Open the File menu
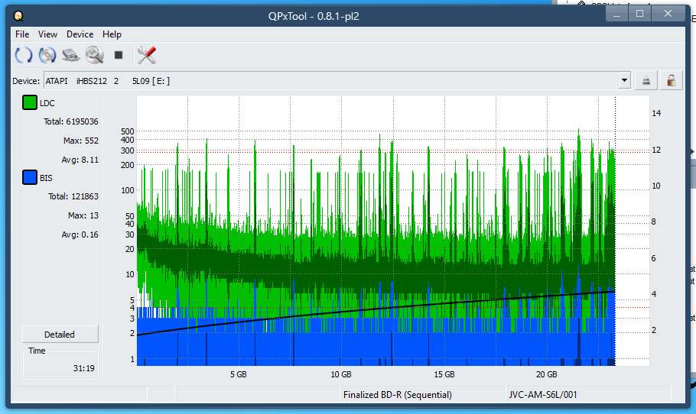This screenshot has height=414, width=696. coord(22,34)
